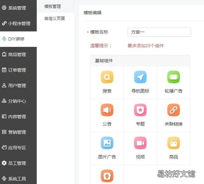Viewport: 204px width, 184px height.
Task: Click the 轮播广告 component label
Action: pyautogui.click(x=173, y=91)
